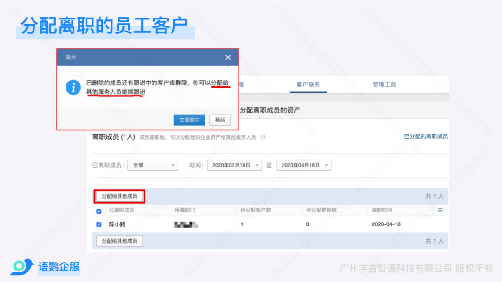Click the blue info icon in the dialog
Screen dimensions: 502x282
[73, 87]
